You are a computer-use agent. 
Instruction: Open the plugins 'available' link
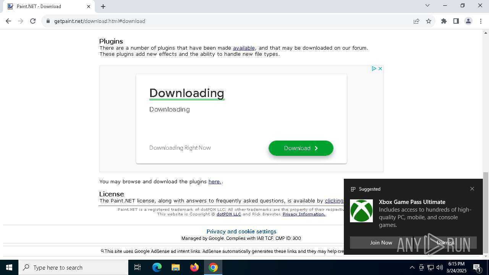coord(244,48)
